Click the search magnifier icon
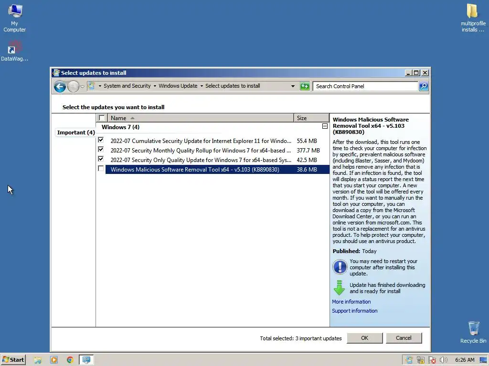Screen dimensions: 489x366 point(423,86)
